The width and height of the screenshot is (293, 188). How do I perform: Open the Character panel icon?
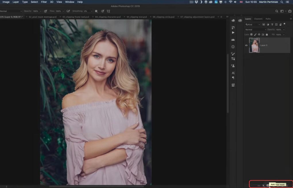[x=233, y=73]
